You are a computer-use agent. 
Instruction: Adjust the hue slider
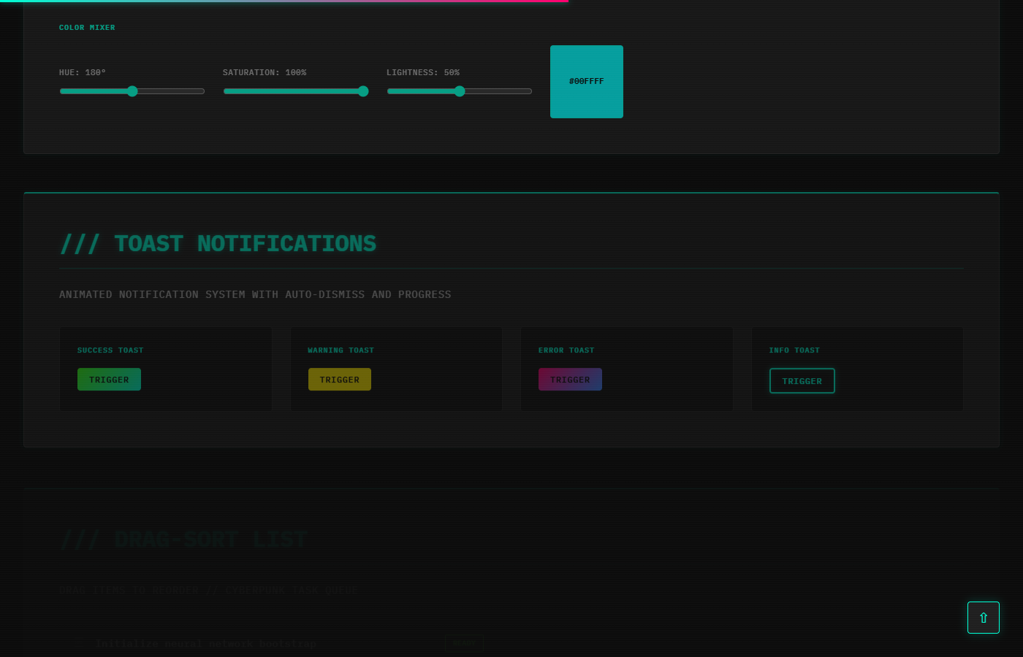(x=132, y=91)
